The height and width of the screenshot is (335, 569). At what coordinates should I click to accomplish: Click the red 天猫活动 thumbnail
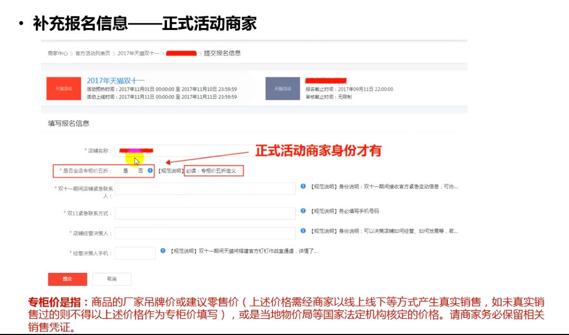point(64,89)
